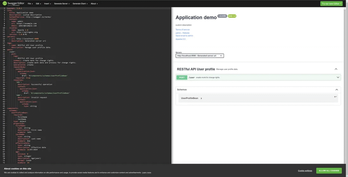Click the 'custom description' text in preview
The height and width of the screenshot is (177, 348).
[184, 25]
